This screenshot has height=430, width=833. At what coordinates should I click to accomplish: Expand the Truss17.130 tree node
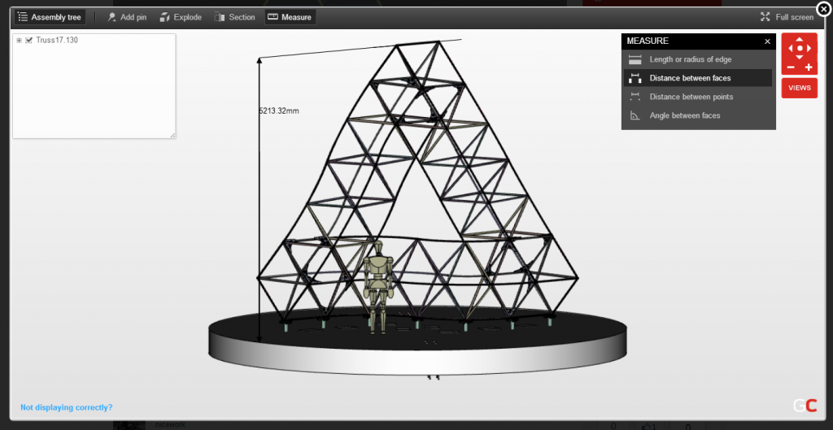19,40
